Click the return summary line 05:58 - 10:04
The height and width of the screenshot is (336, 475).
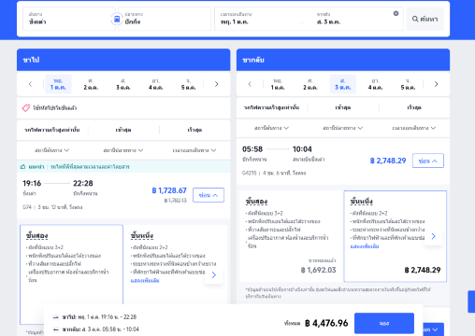point(100,329)
